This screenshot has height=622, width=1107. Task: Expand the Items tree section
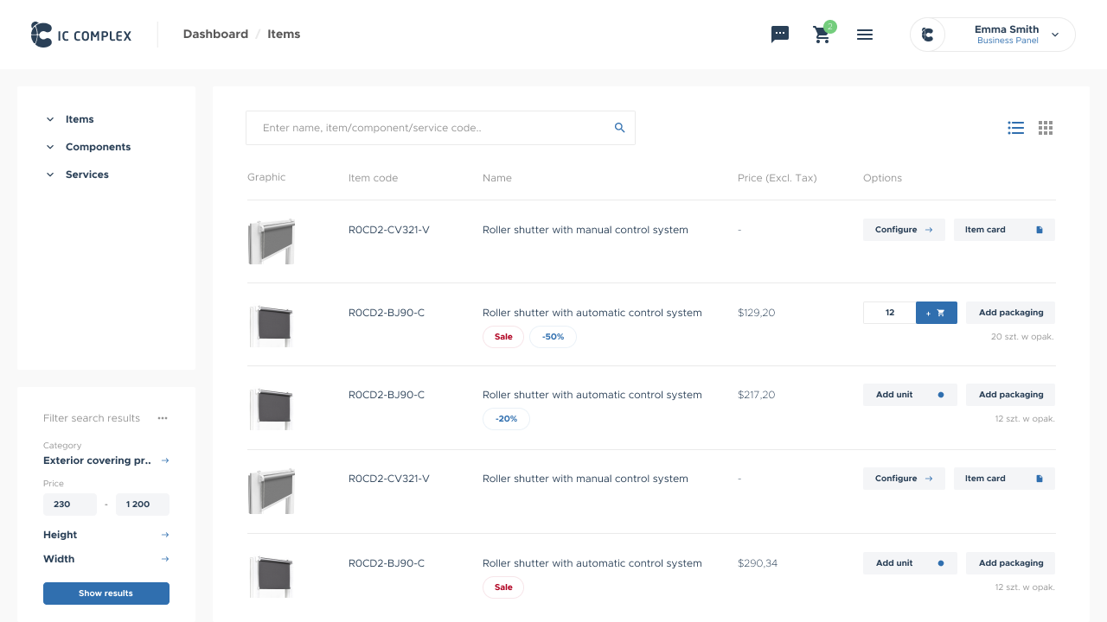tap(50, 119)
